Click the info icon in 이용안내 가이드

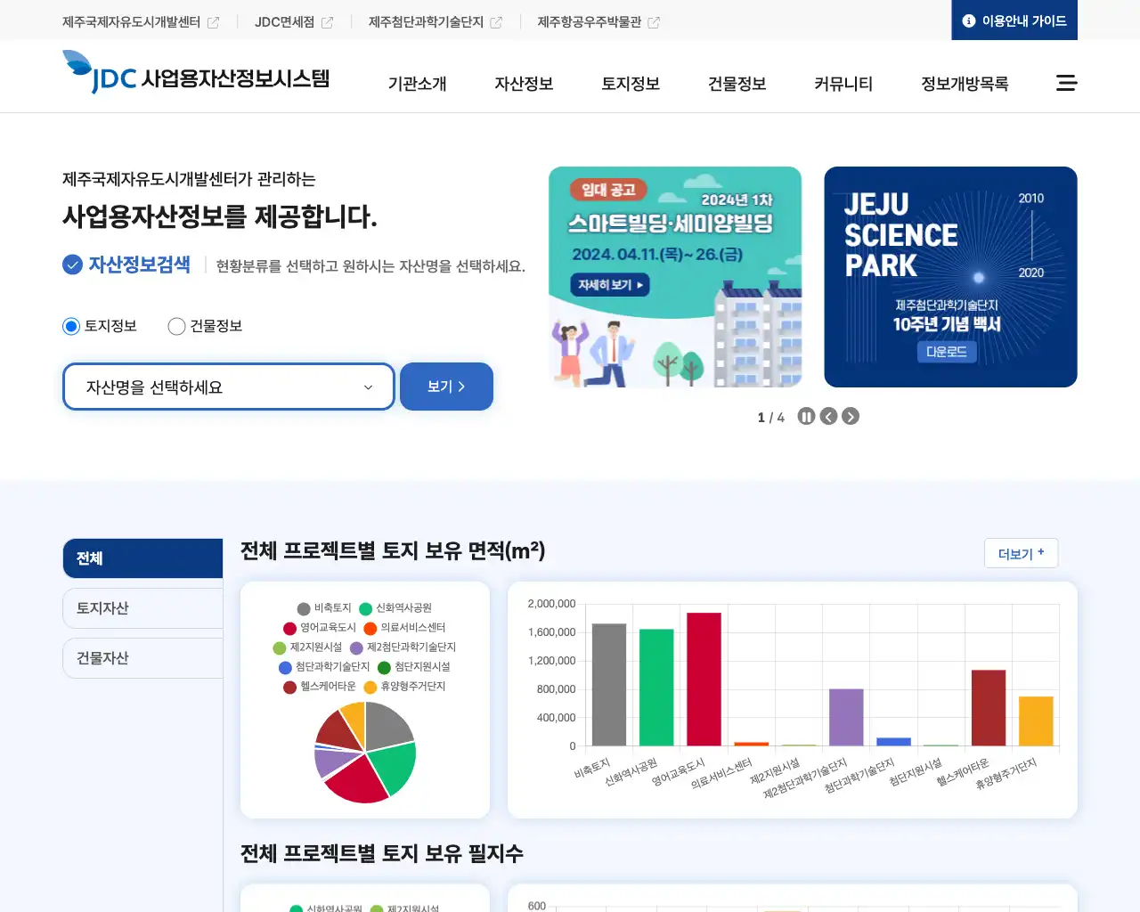969,20
